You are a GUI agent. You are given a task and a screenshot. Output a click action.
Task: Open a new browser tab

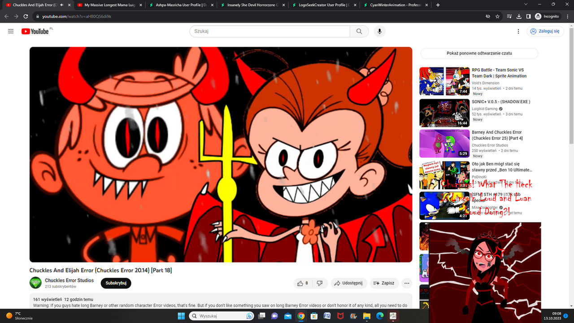coord(438,5)
